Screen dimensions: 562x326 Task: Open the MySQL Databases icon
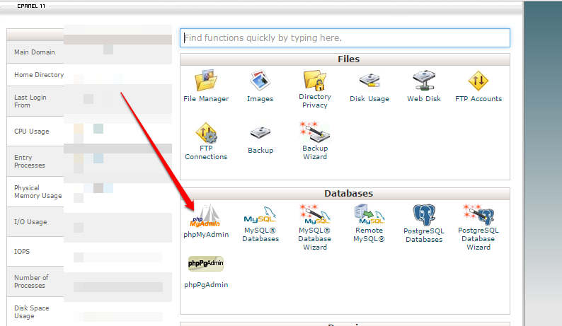(x=260, y=215)
